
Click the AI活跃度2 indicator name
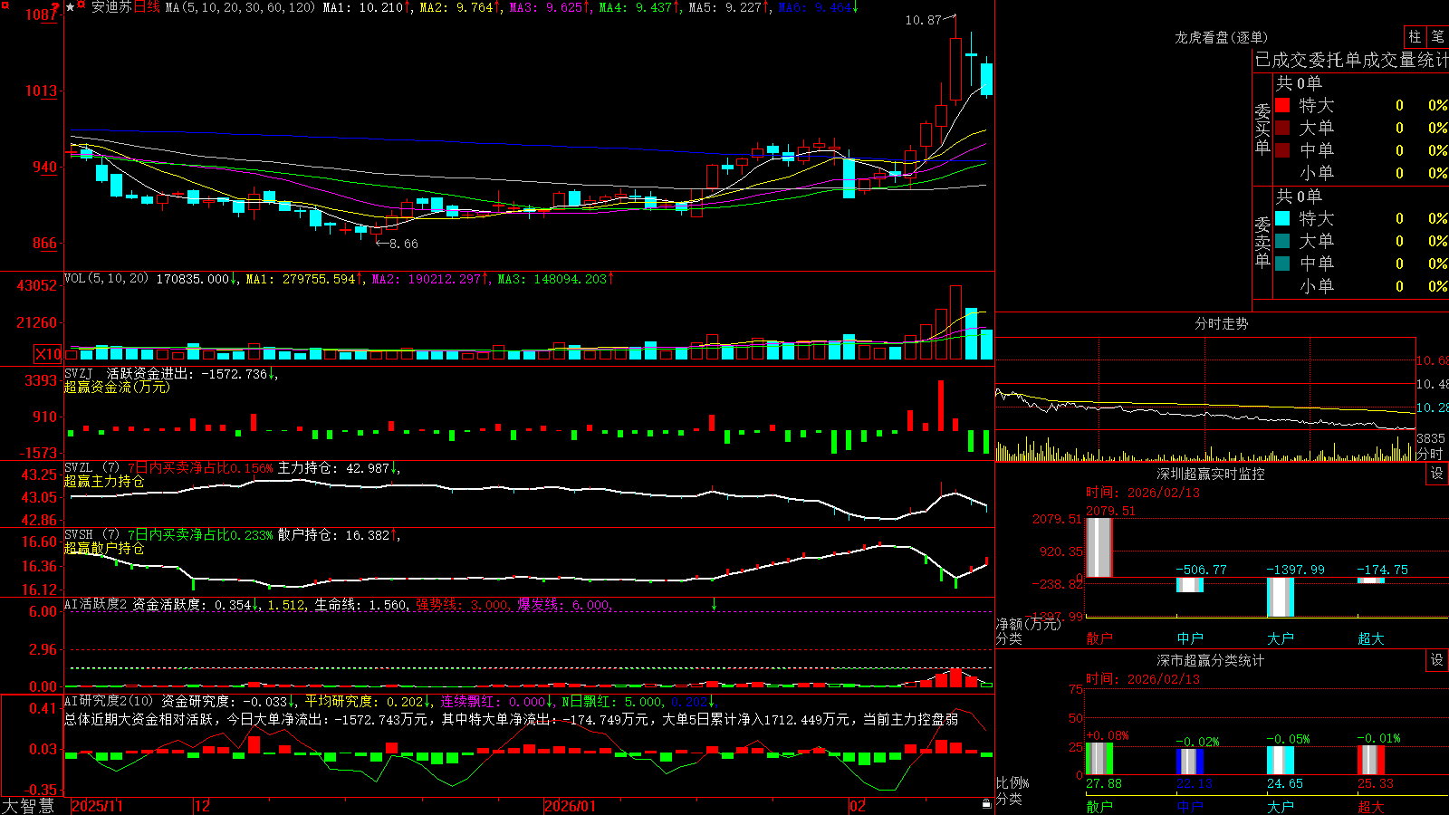(x=96, y=604)
